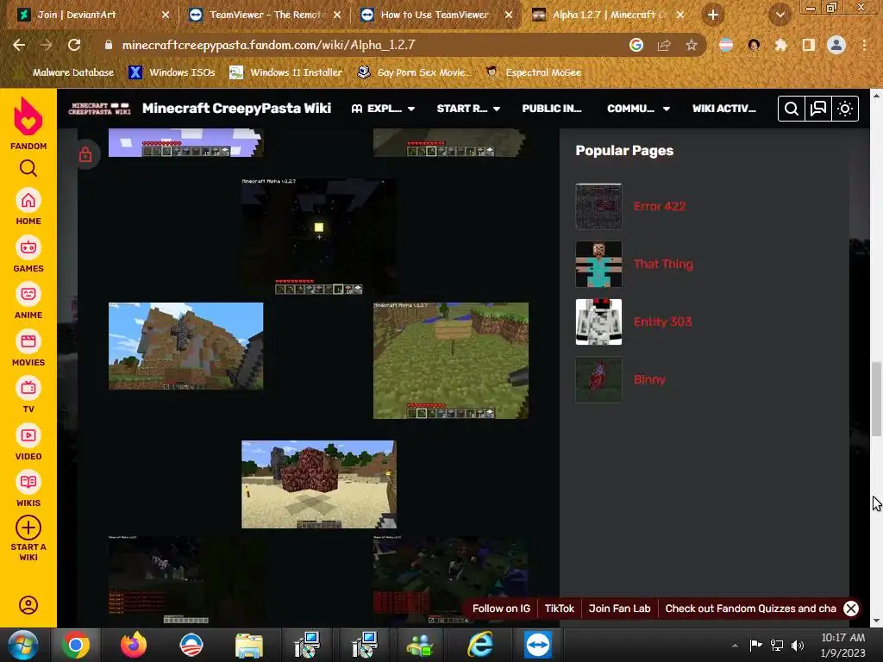
Task: Open Windows 11 Installer bookmark
Action: click(286, 72)
